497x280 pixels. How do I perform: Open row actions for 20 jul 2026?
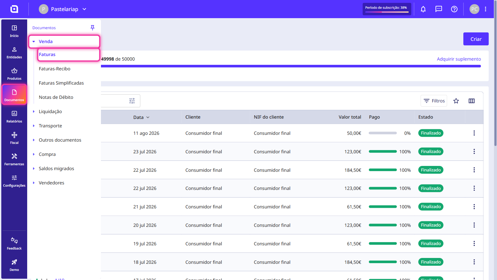pyautogui.click(x=474, y=225)
